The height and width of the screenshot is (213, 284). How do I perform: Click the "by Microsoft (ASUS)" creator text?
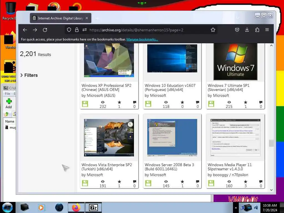tap(98, 95)
